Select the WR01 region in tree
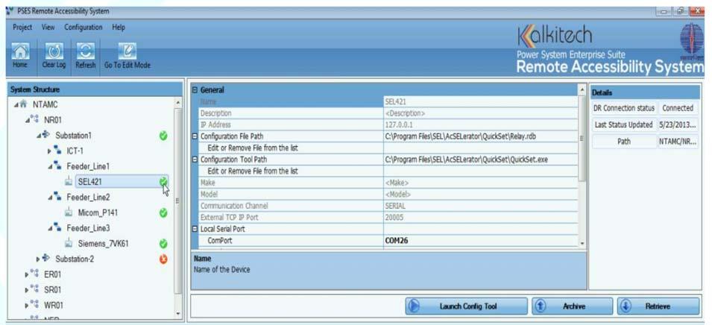Screen dimensions: 712x325 [54, 306]
